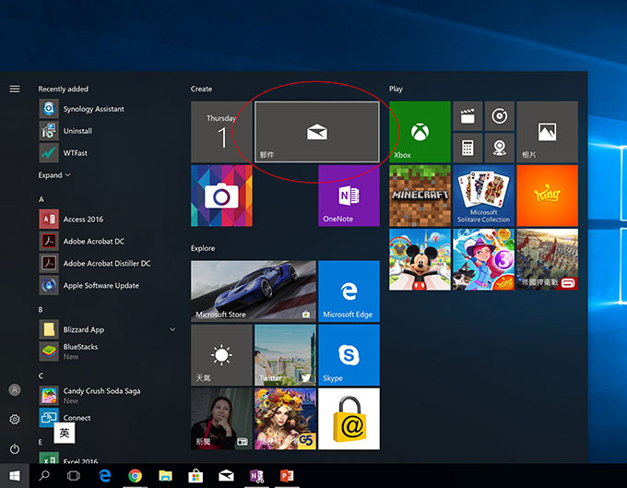This screenshot has width=627, height=488.
Task: Expand the Blizzard App folder chevron
Action: click(172, 329)
